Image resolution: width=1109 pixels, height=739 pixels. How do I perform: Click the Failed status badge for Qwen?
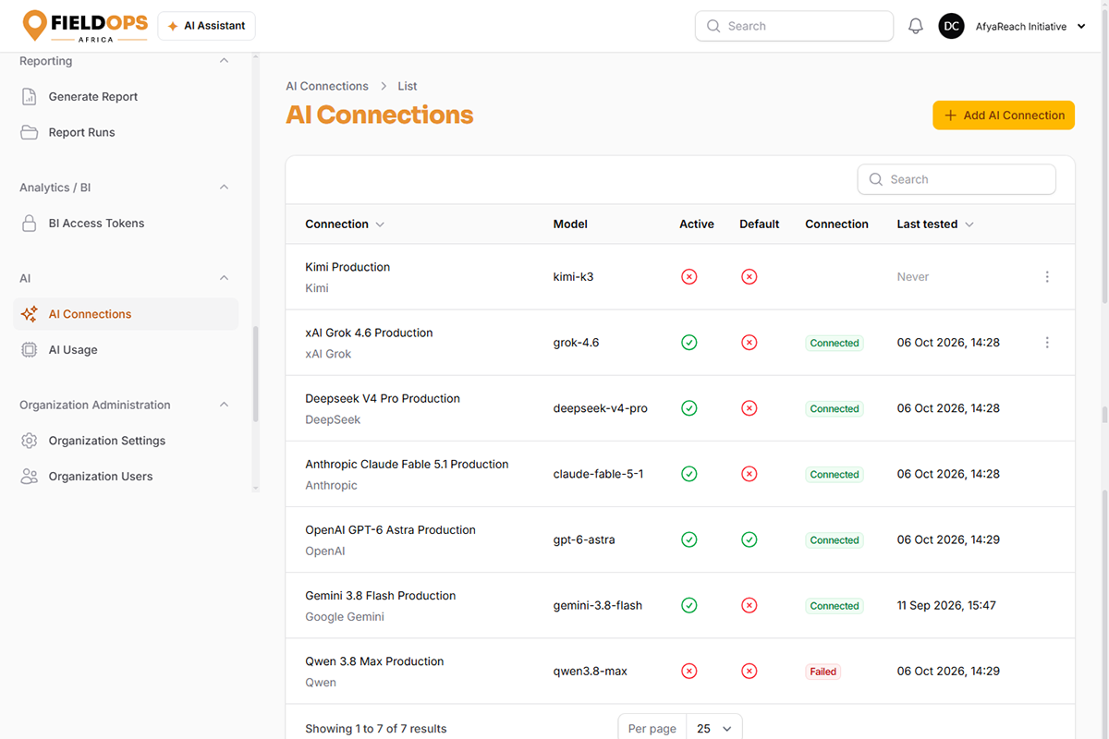coord(823,672)
